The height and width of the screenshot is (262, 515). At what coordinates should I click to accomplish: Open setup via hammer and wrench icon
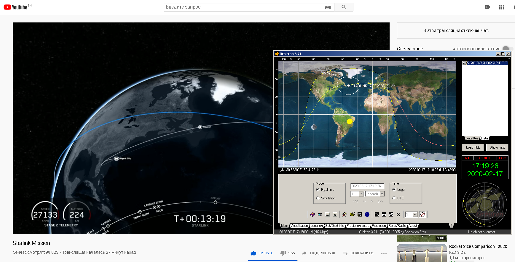344,214
